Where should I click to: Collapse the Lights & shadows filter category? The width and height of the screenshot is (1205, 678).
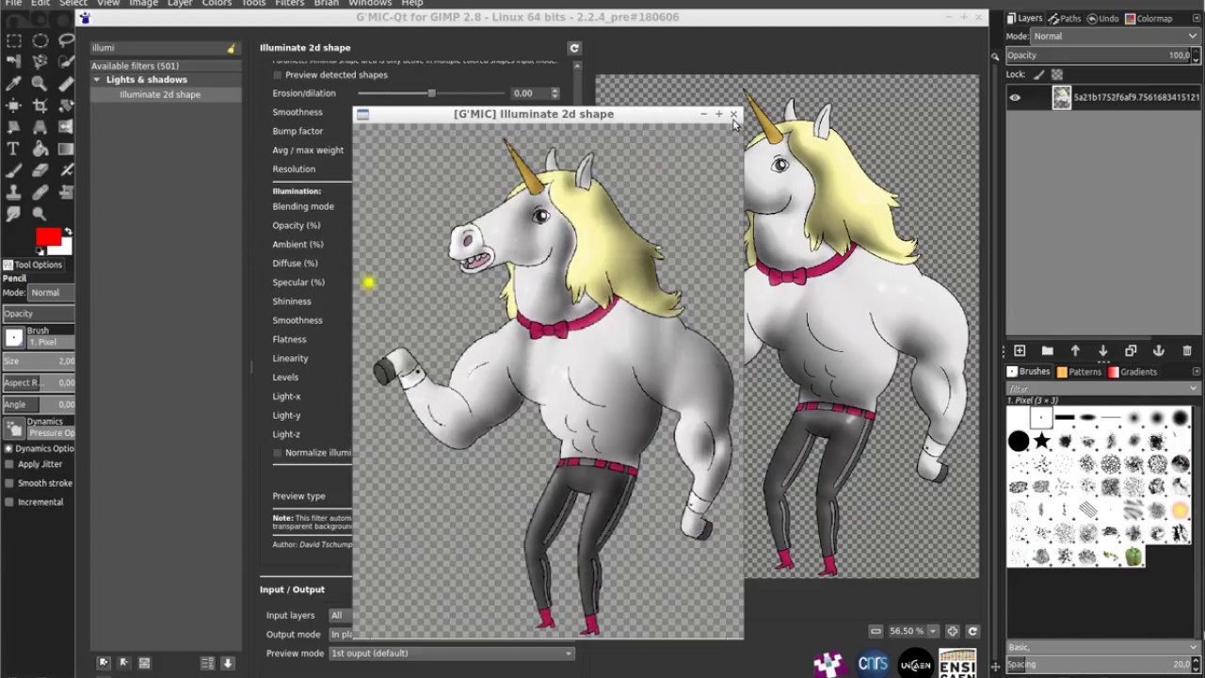point(96,80)
